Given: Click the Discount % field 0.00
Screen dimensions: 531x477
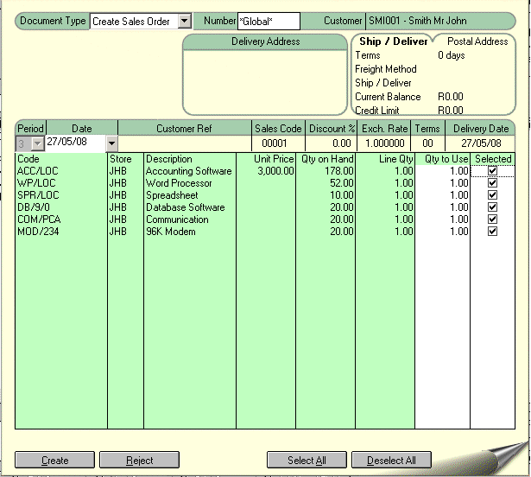Looking at the screenshot, I should [332, 143].
